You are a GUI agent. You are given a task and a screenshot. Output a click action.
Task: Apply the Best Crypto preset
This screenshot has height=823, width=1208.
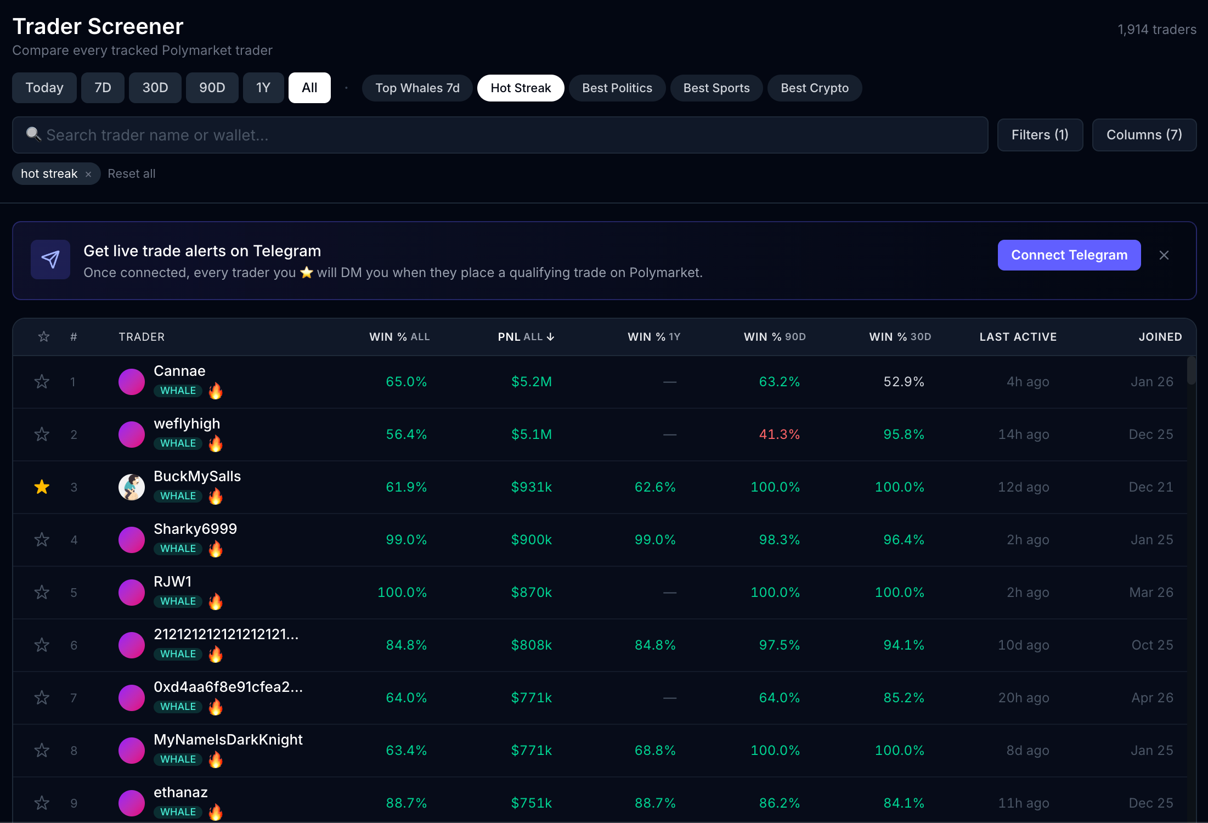(815, 88)
